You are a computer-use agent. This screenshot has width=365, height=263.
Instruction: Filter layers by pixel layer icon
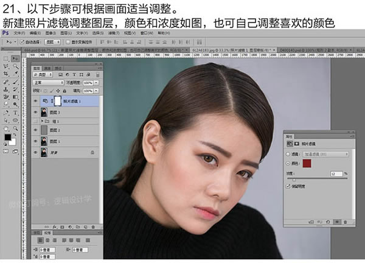[60, 75]
